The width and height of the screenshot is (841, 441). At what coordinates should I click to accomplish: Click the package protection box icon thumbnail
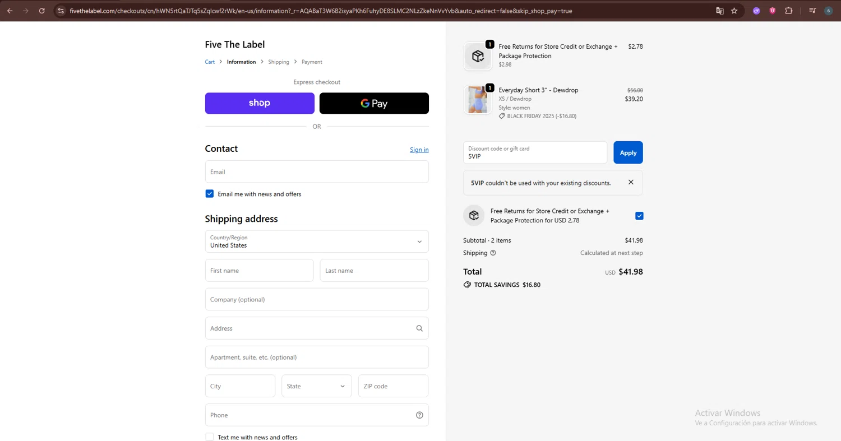[x=478, y=56]
